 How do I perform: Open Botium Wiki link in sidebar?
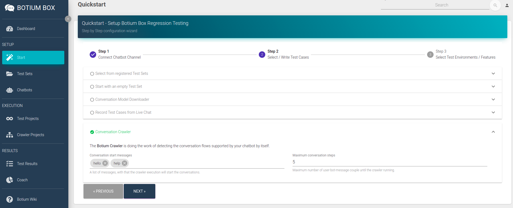tap(33, 199)
